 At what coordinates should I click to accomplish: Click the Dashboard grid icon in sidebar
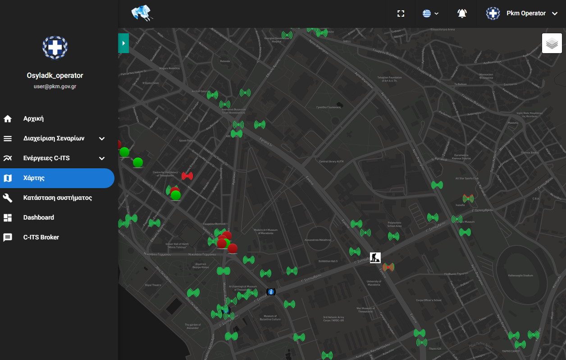(x=8, y=218)
